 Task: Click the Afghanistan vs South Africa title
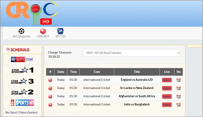[137, 96]
